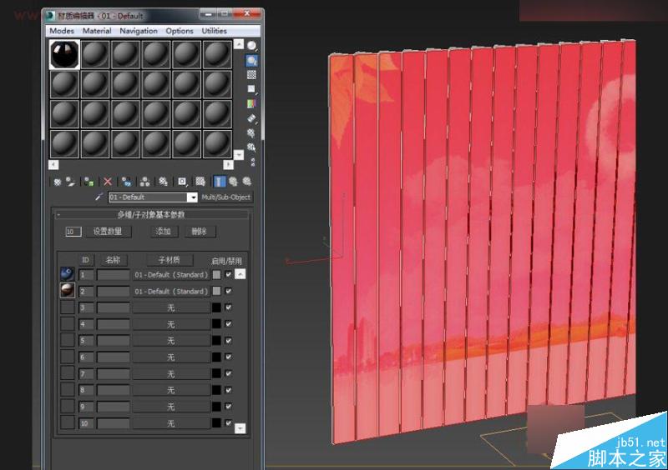The width and height of the screenshot is (668, 470).
Task: Click the blue sub-material 1 preview
Action: point(68,273)
